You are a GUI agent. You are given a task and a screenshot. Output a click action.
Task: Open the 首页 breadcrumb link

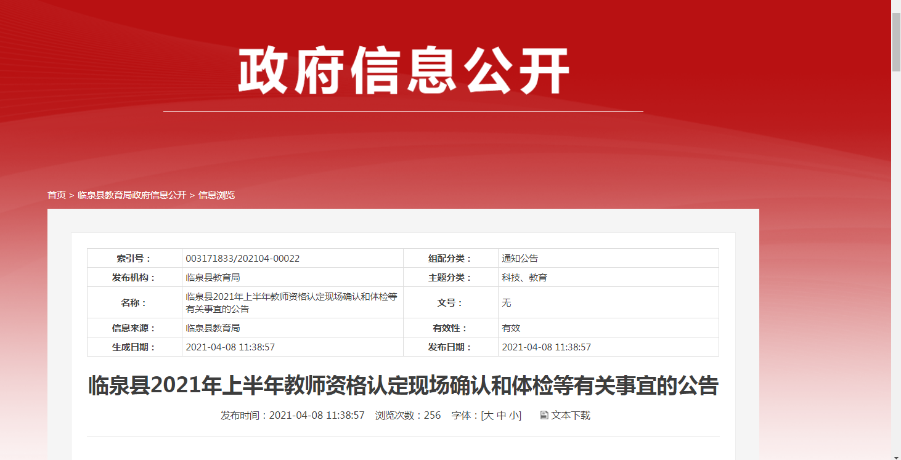coord(57,195)
